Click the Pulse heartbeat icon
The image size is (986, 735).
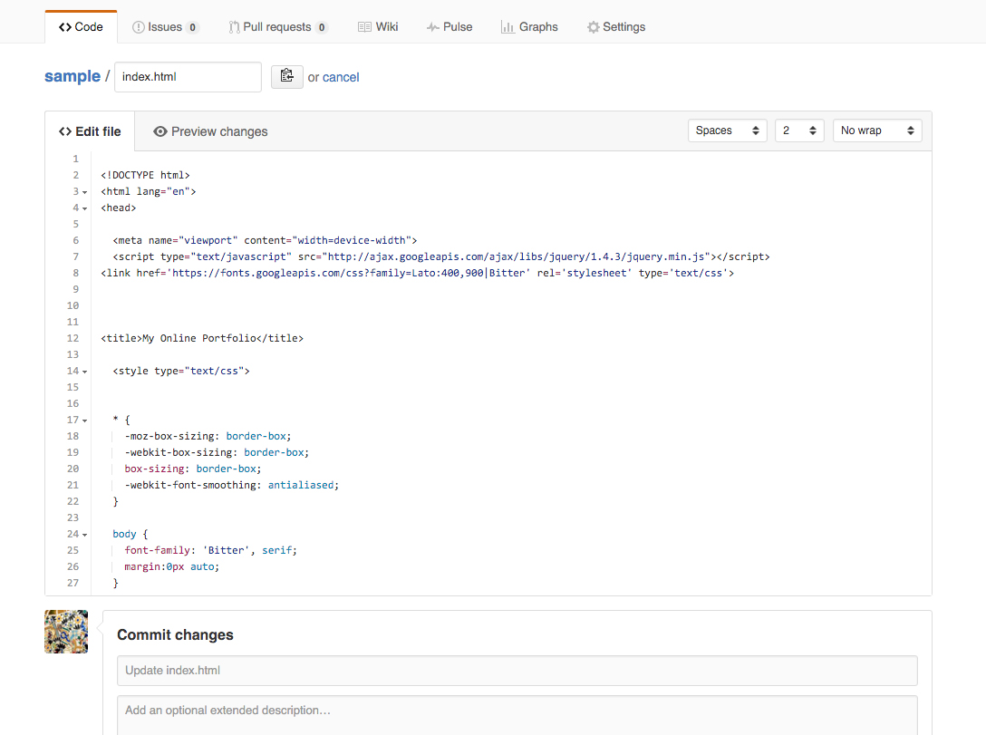(x=432, y=27)
